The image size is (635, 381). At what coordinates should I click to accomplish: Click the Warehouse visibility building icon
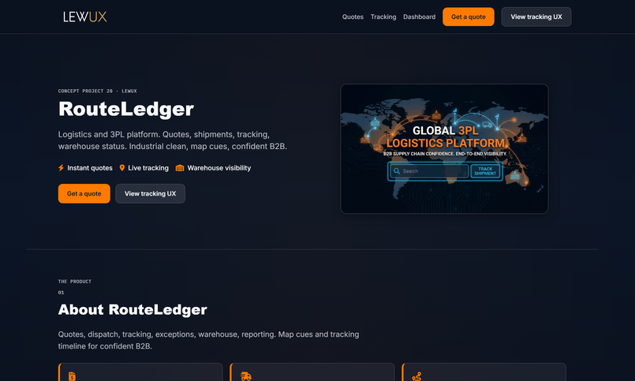tap(180, 168)
